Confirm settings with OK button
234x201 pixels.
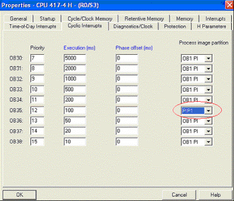tap(19, 195)
